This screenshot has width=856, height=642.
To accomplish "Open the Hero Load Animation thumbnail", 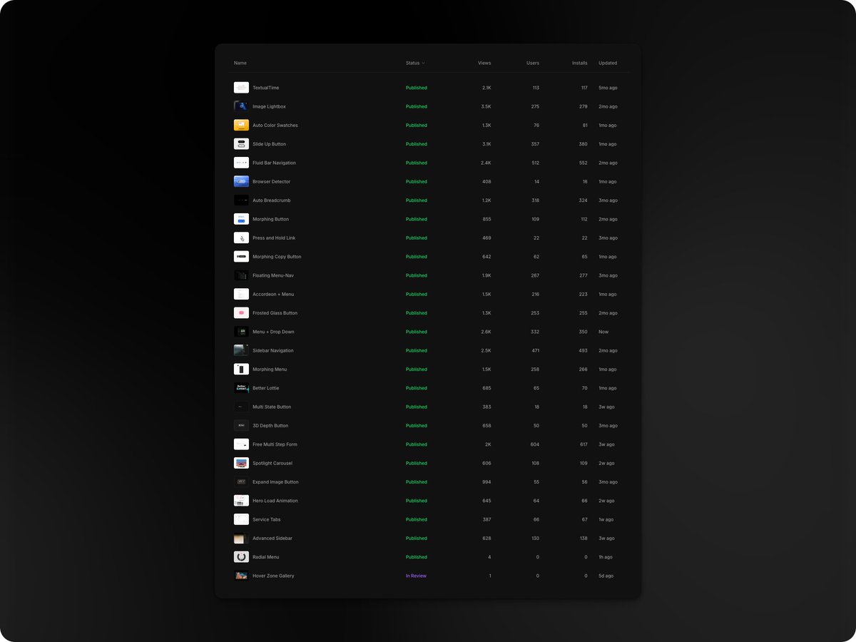I will [x=241, y=501].
